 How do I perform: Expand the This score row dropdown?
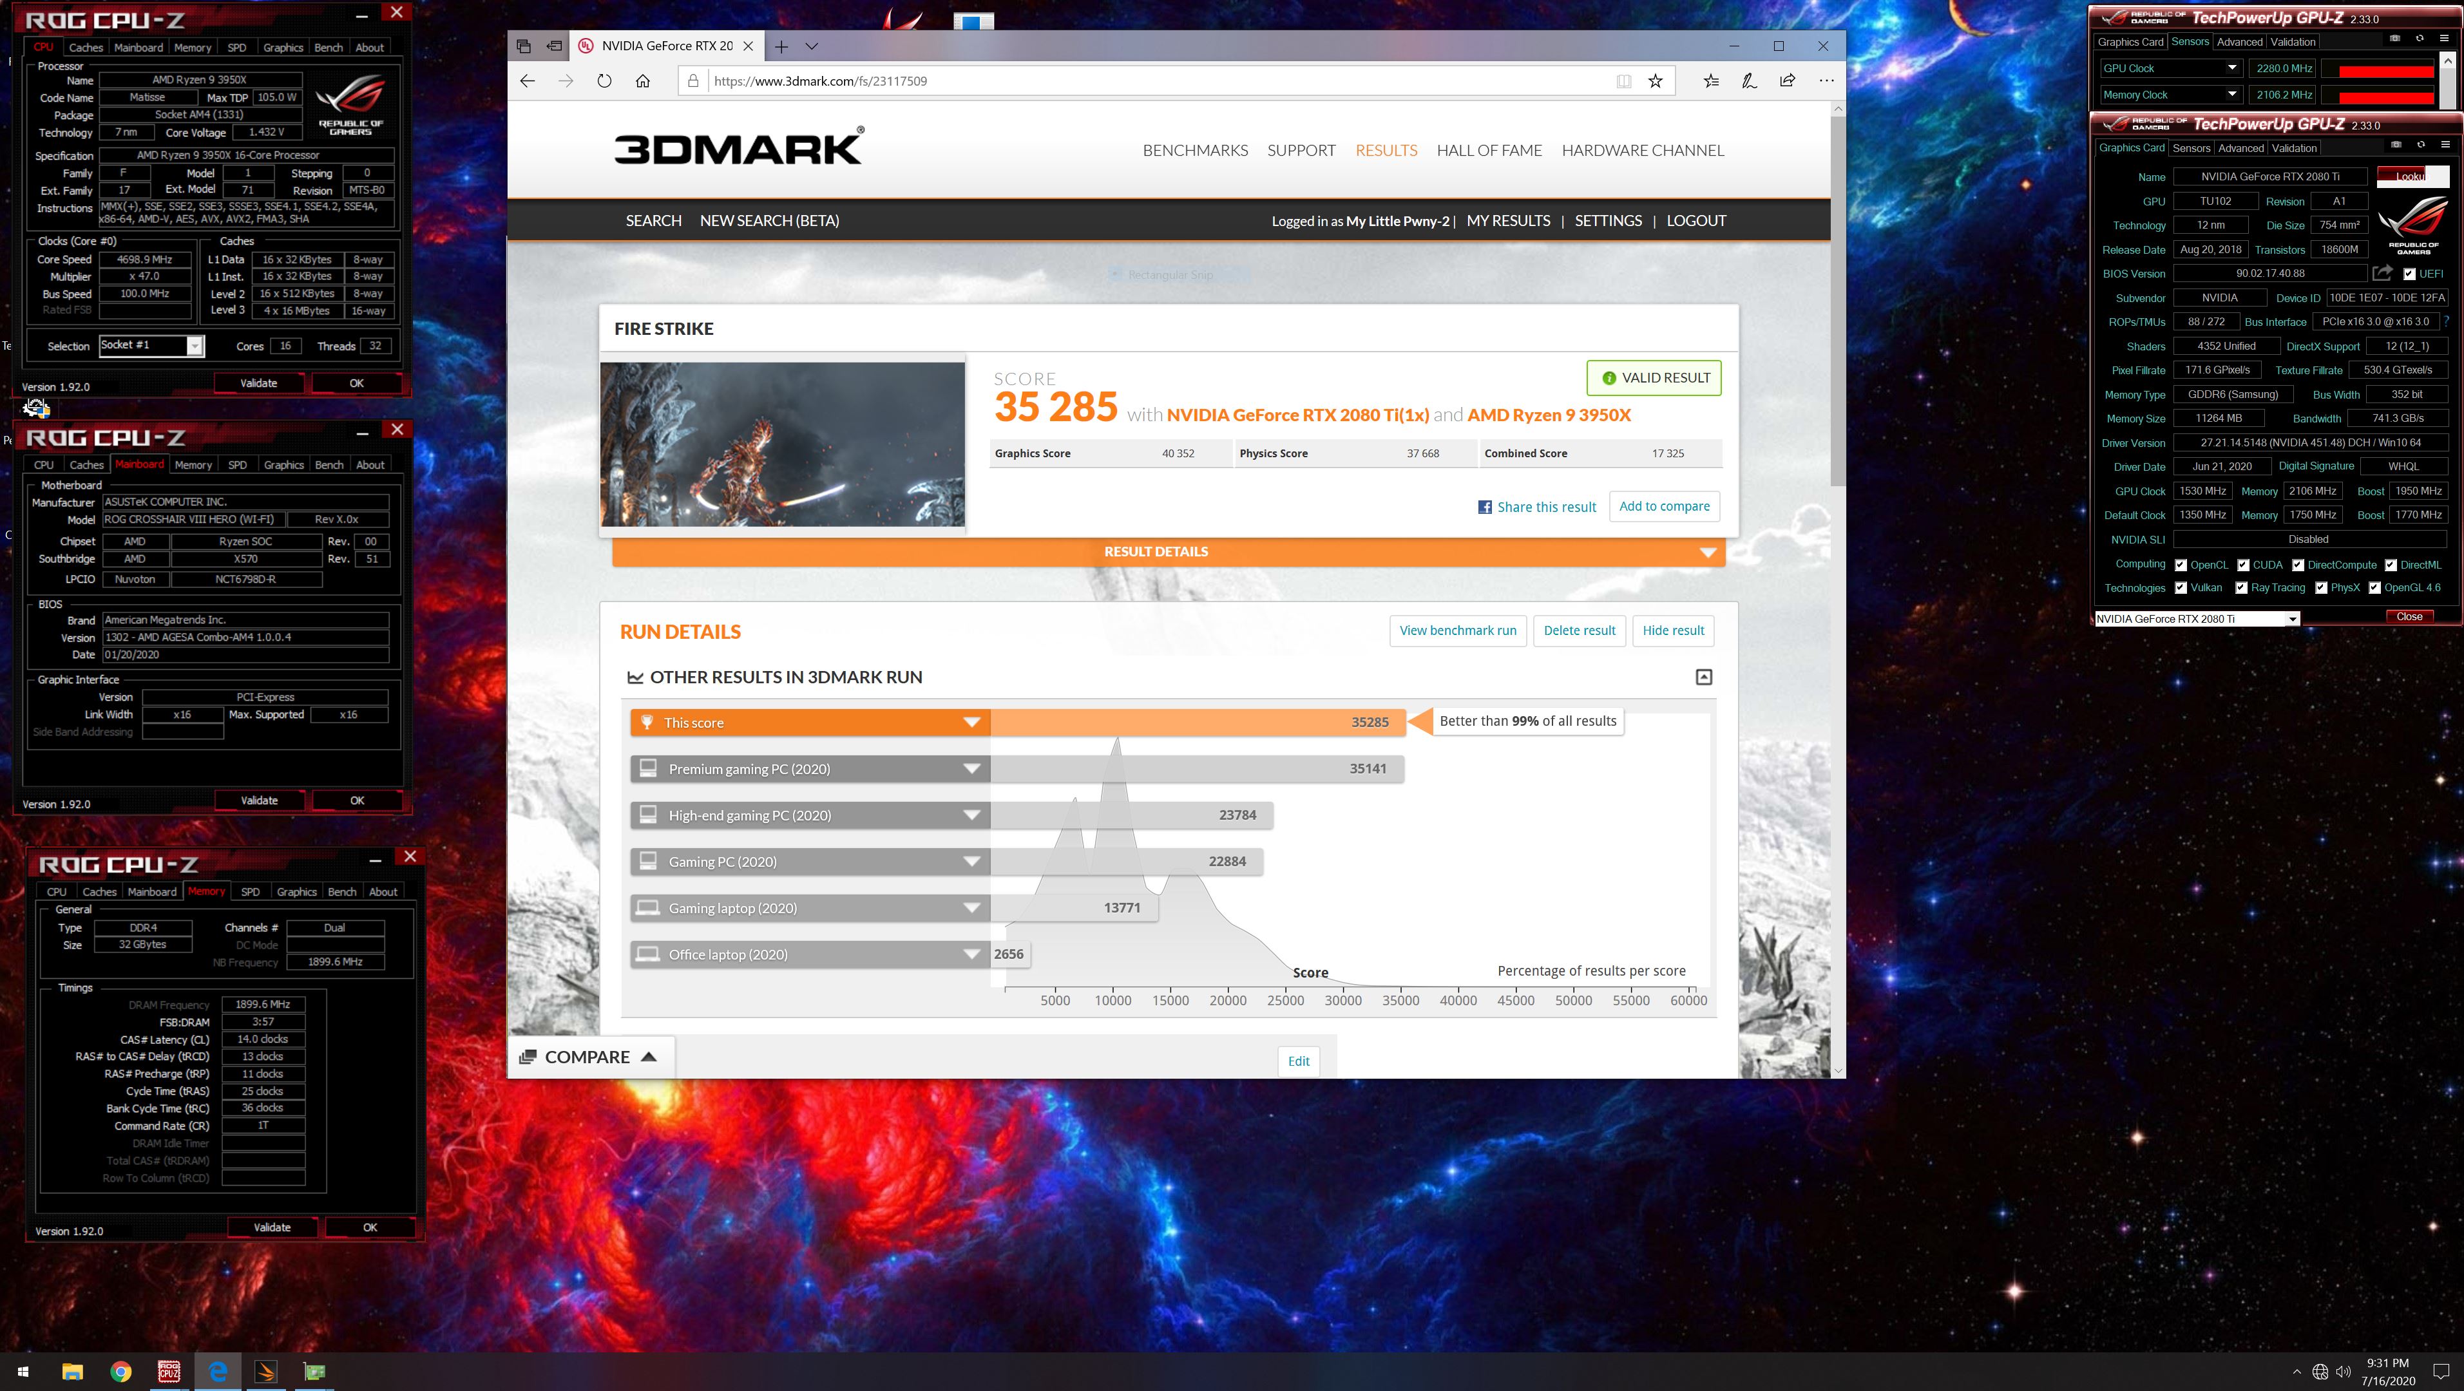coord(972,723)
